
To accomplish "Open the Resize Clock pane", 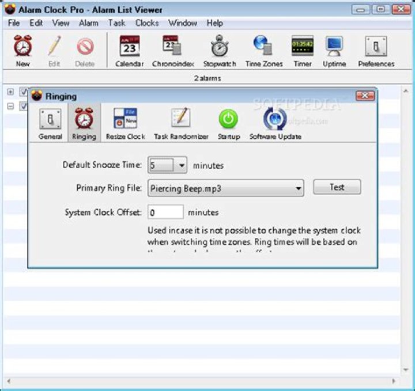I will point(126,124).
